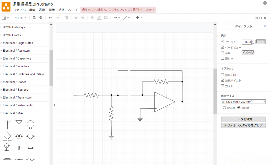The width and height of the screenshot is (270, 165).
Task: Toggle the 接続ポイント connection points checkbox
Action: 223,80
